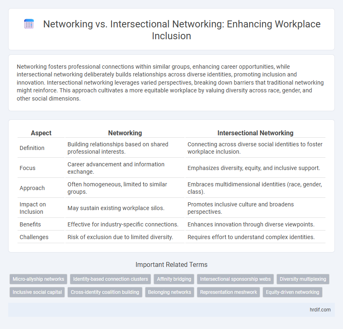
Task: Click the Networking column header
Action: coord(125,133)
